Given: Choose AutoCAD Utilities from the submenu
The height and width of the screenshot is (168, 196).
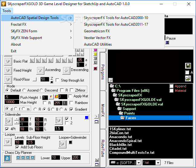Looking at the screenshot, I should (119, 44).
